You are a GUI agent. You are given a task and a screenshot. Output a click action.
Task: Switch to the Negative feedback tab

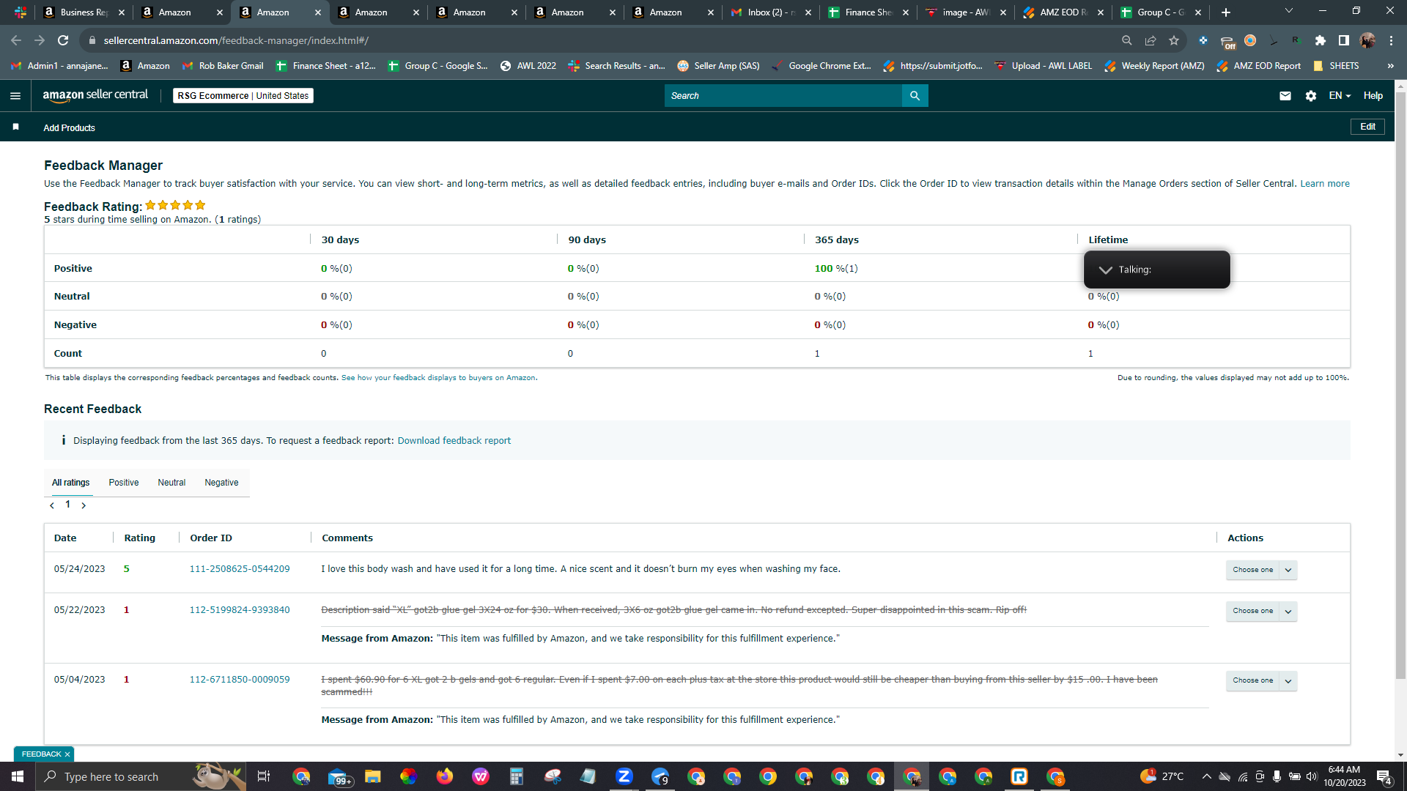221,483
